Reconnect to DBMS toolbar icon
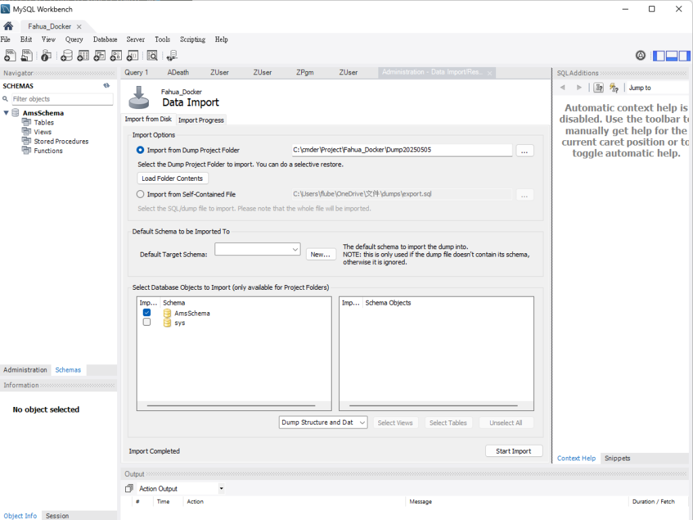 click(172, 56)
